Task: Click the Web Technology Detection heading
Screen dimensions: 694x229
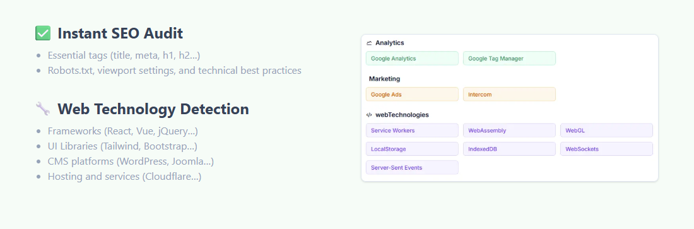Action: 153,109
